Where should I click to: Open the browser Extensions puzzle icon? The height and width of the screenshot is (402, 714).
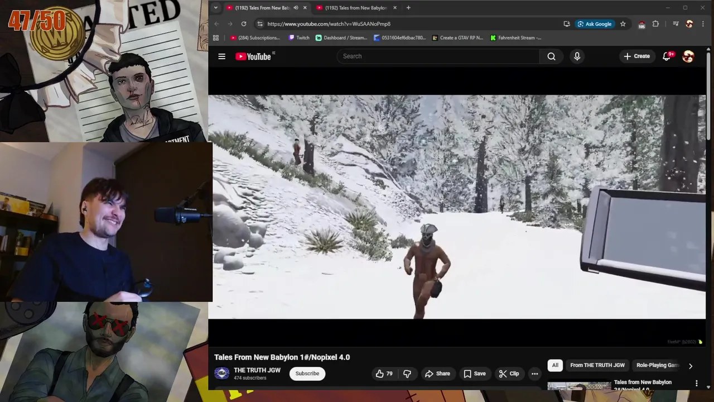coord(655,24)
